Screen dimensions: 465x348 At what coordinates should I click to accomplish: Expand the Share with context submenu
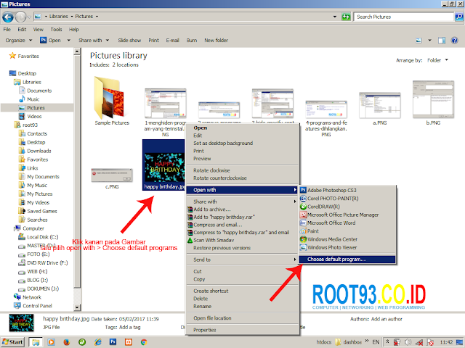click(242, 202)
